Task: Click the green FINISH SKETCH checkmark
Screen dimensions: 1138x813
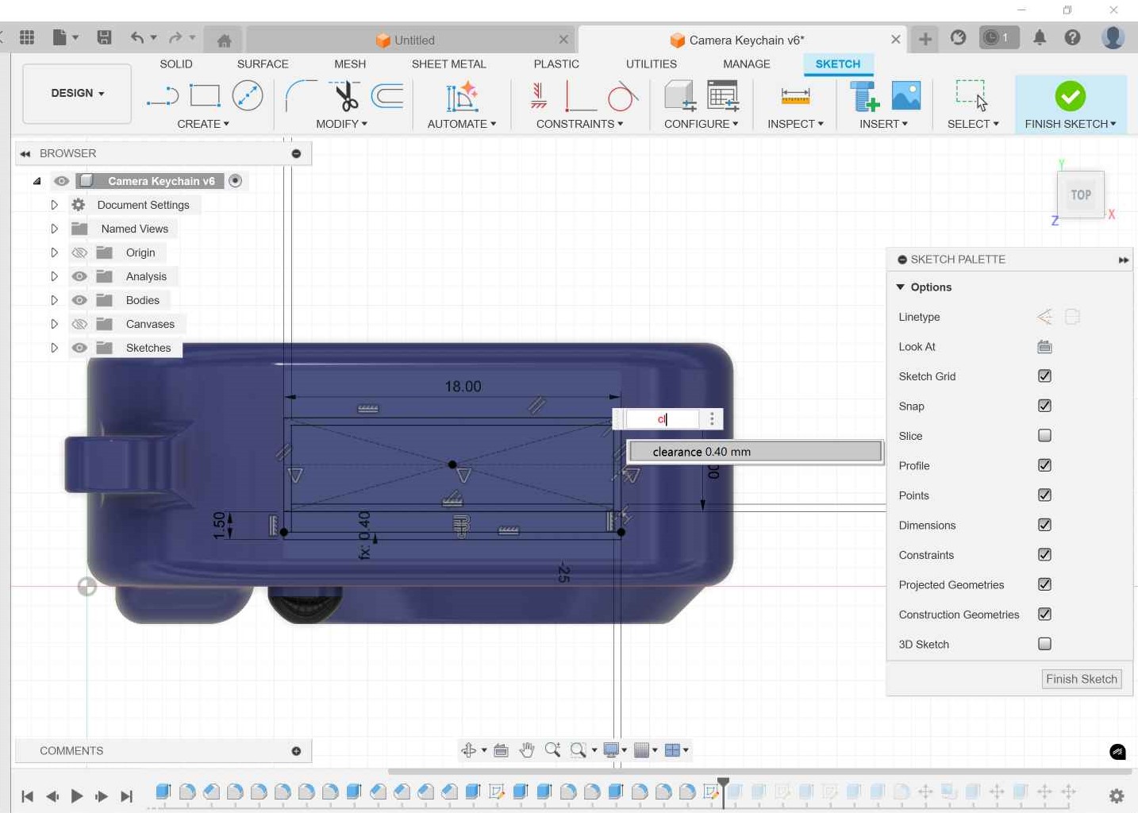Action: click(x=1071, y=96)
